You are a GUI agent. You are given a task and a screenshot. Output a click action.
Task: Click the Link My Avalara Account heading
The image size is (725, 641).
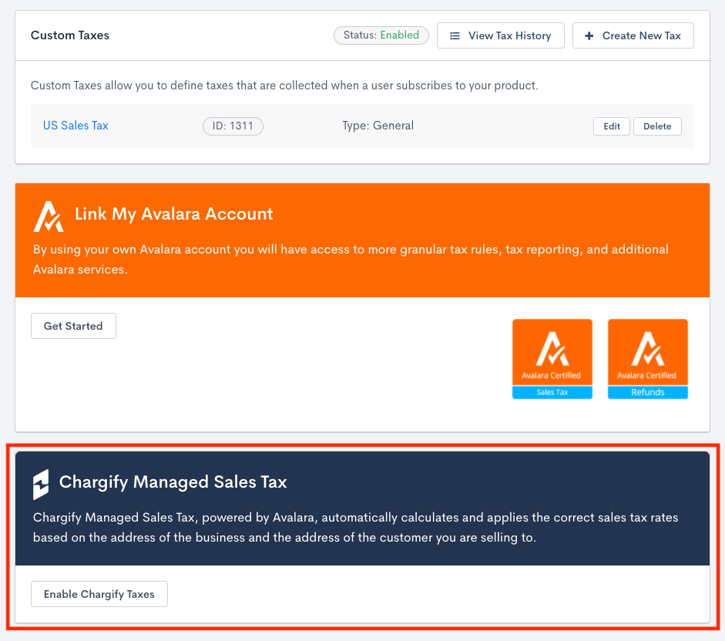tap(174, 214)
